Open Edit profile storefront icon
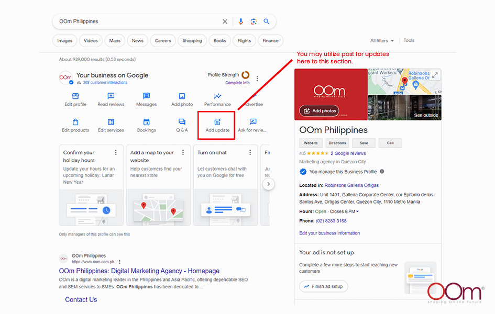Viewport: 495px width, 314px height. (x=75, y=96)
